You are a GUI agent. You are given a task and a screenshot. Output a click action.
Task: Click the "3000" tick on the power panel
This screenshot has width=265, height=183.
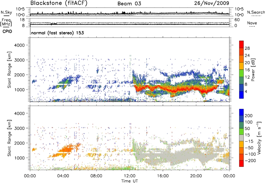point(19,60)
